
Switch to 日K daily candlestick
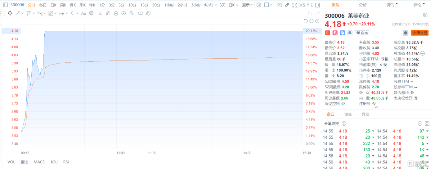click(x=53, y=5)
